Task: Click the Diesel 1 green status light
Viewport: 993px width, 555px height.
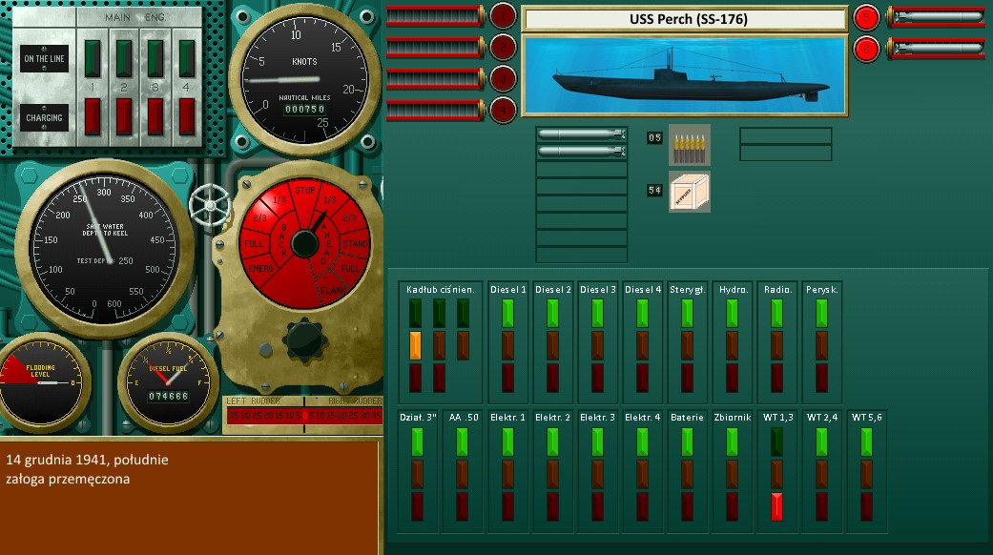Action: pos(507,313)
